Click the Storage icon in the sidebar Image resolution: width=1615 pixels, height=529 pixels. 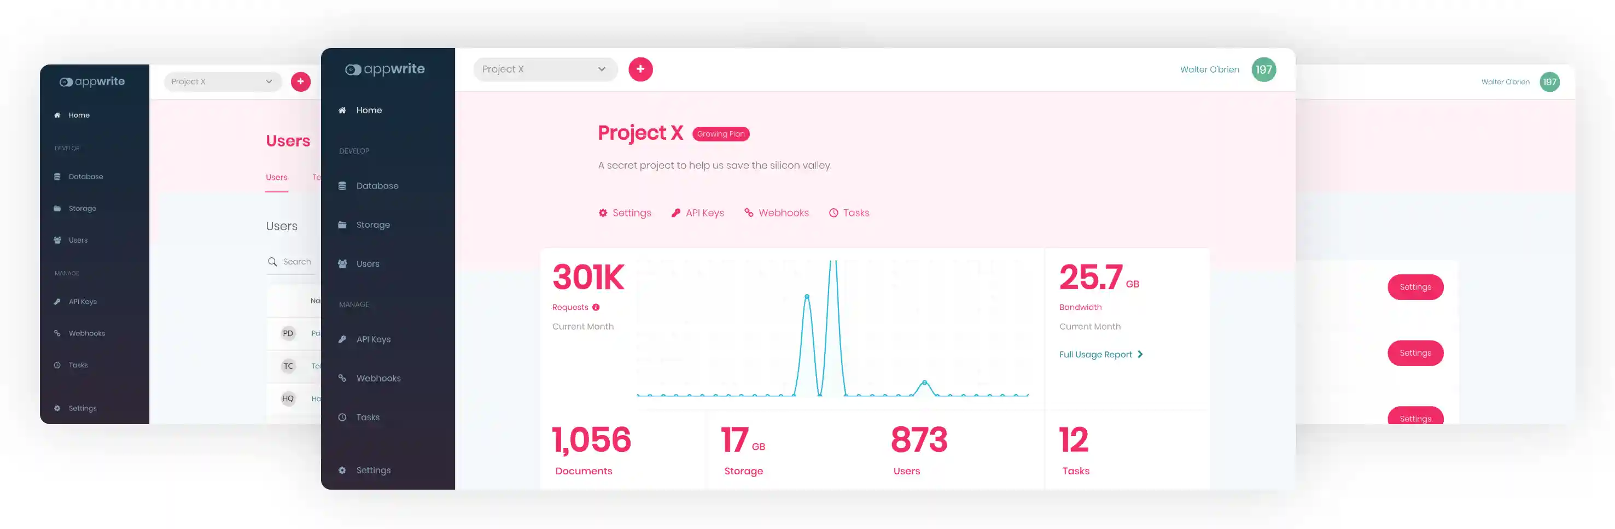pyautogui.click(x=342, y=225)
